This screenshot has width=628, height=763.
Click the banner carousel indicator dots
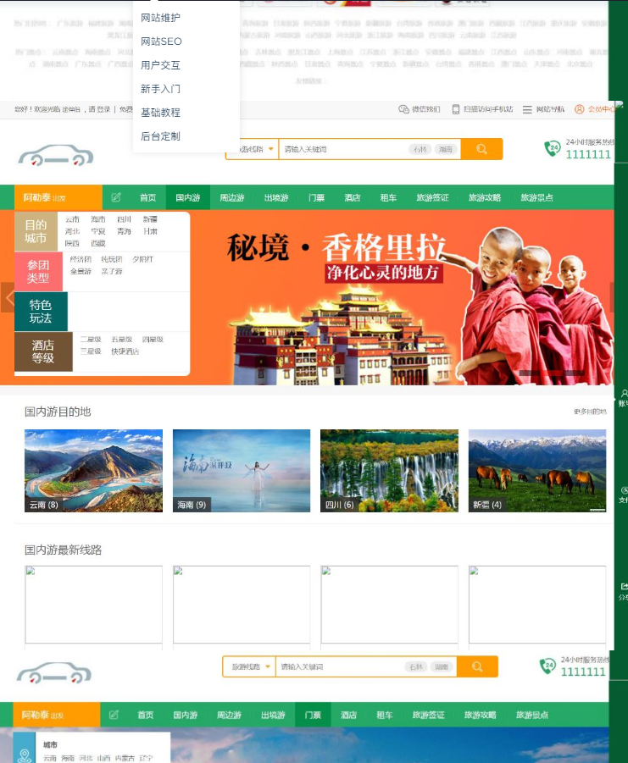point(551,373)
